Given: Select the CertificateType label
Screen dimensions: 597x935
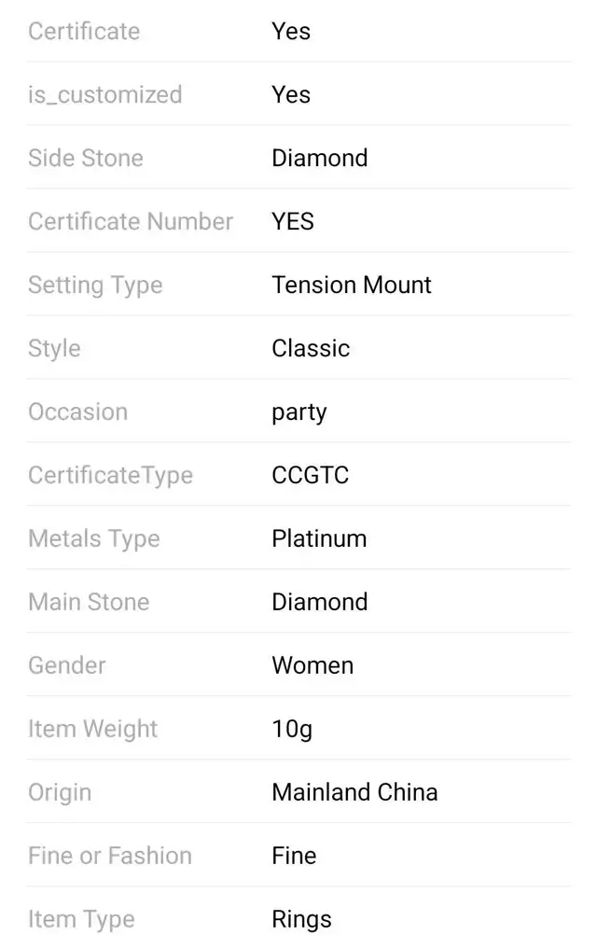Looking at the screenshot, I should [x=110, y=476].
